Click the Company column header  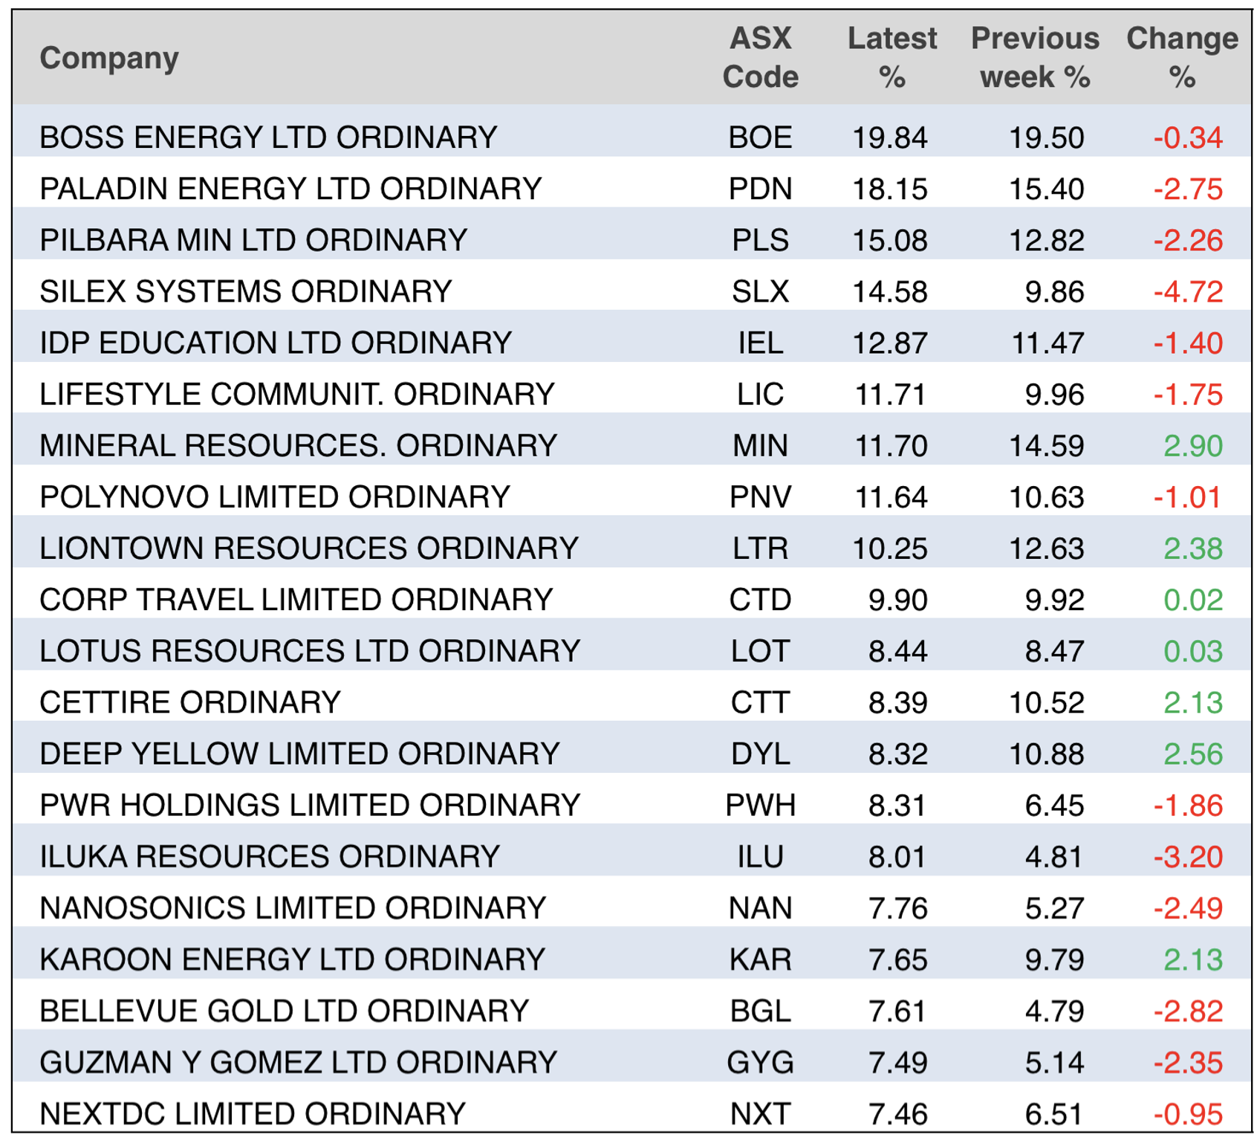[109, 58]
